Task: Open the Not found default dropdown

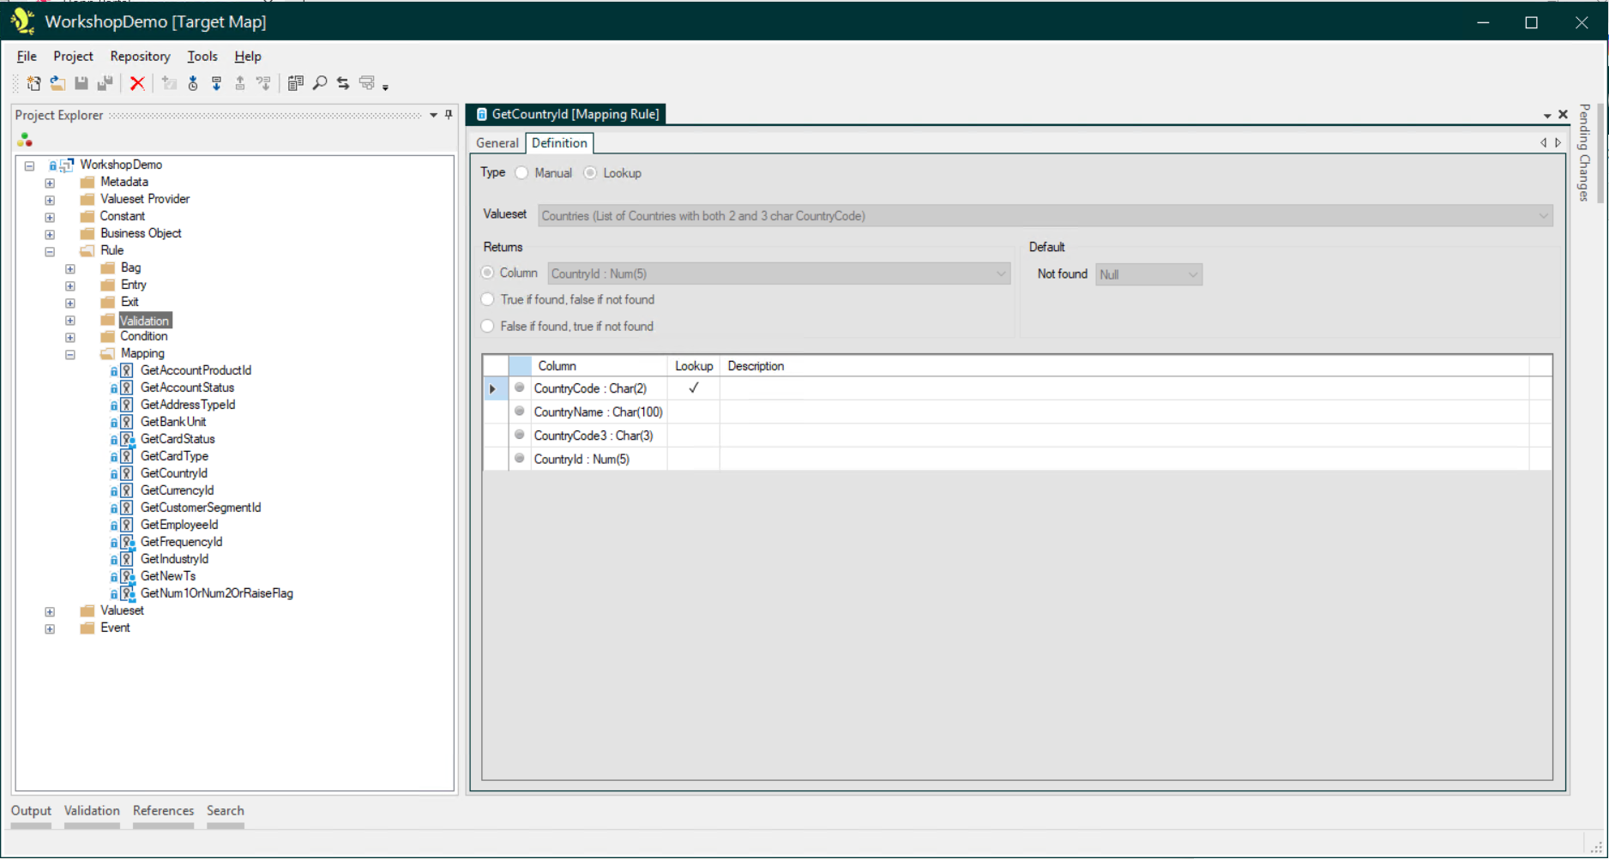Action: pyautogui.click(x=1192, y=275)
